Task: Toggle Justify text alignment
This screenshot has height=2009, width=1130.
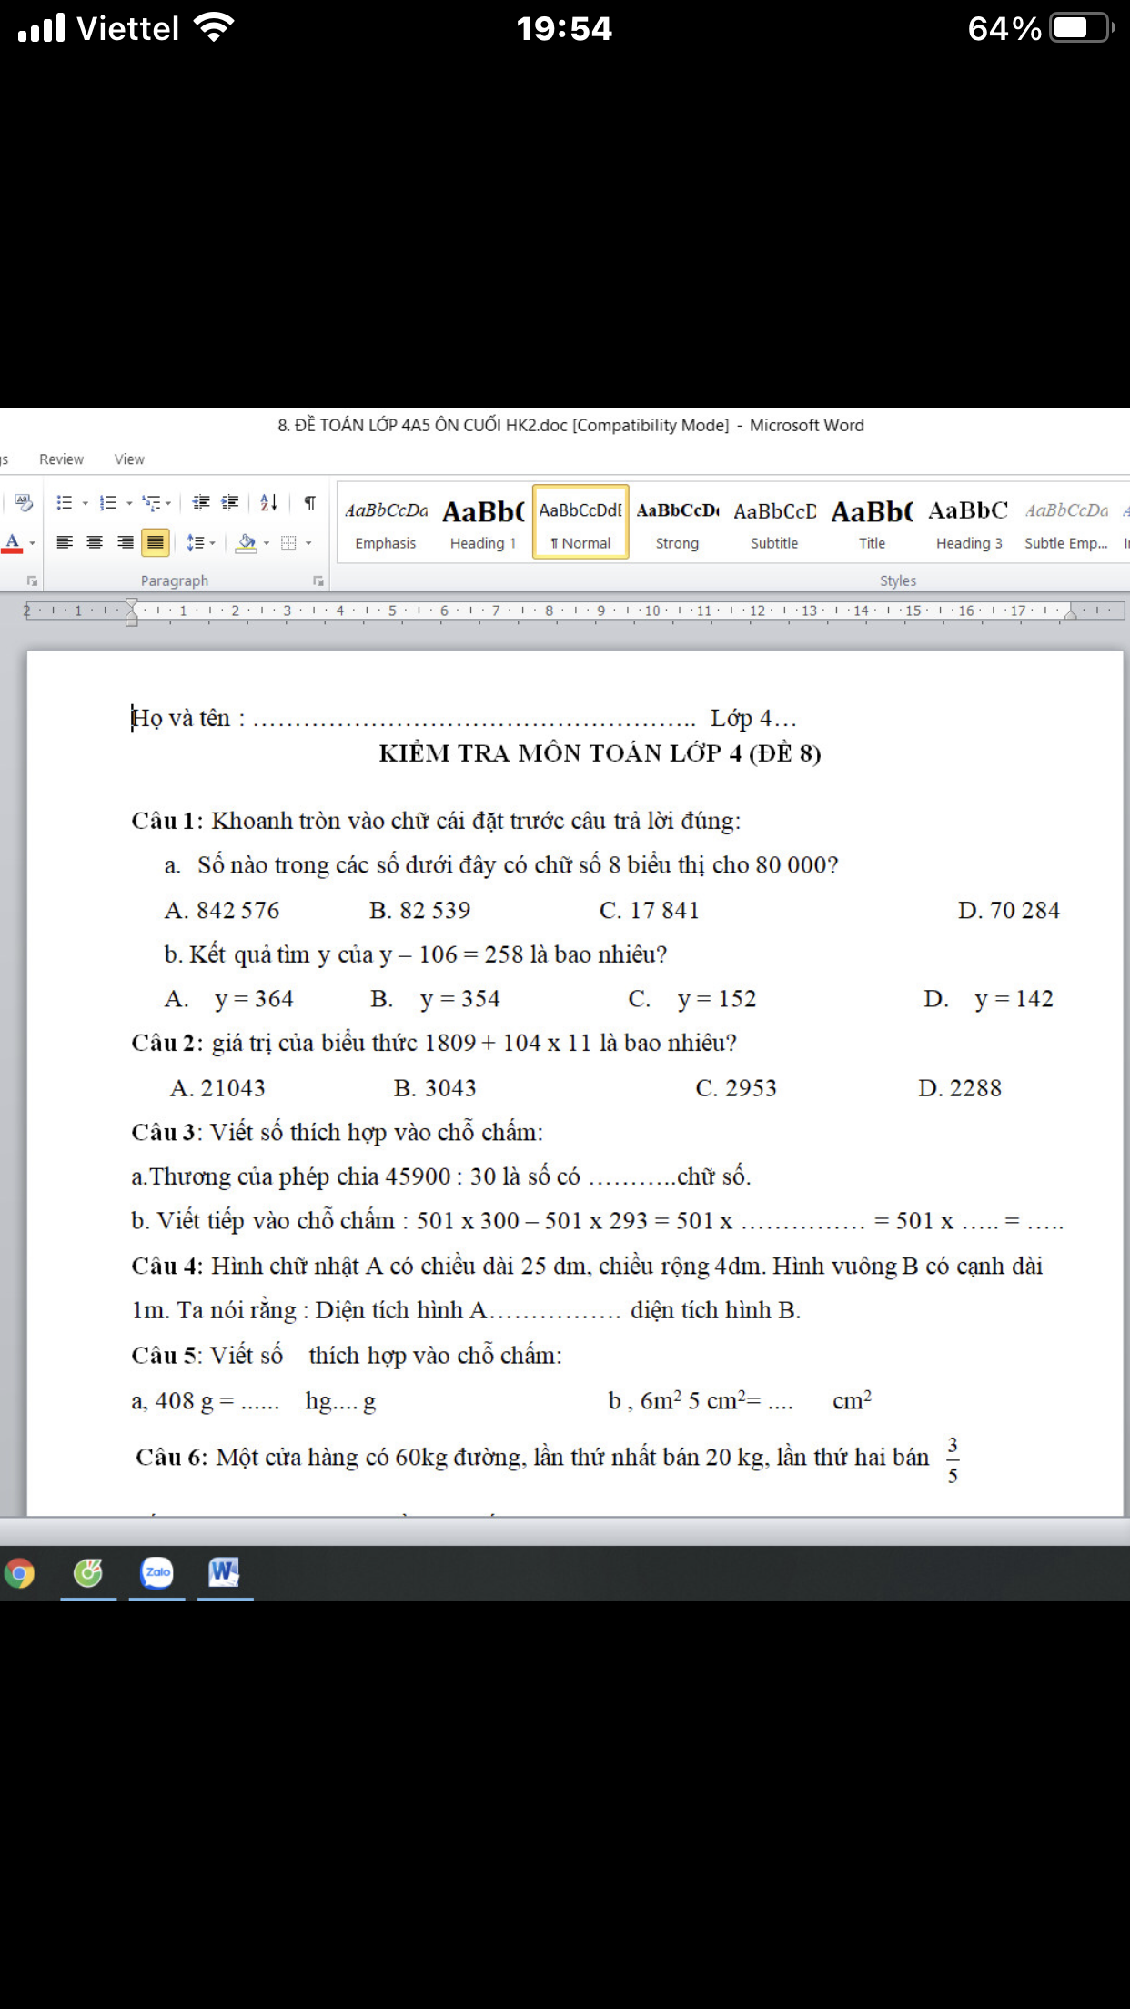Action: pyautogui.click(x=156, y=543)
